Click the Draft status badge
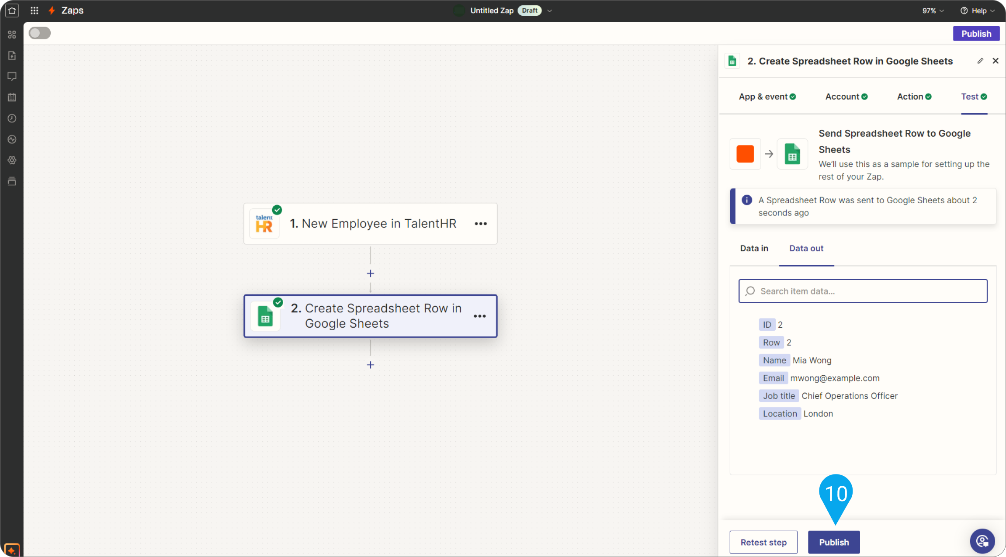This screenshot has height=557, width=1006. (530, 10)
